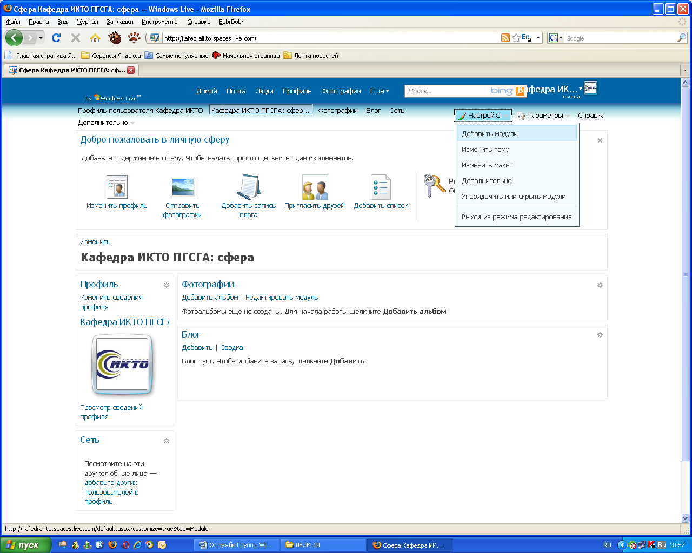Click the vertical scrollbar down arrow
Viewport: 692px width, 553px height.
686,518
